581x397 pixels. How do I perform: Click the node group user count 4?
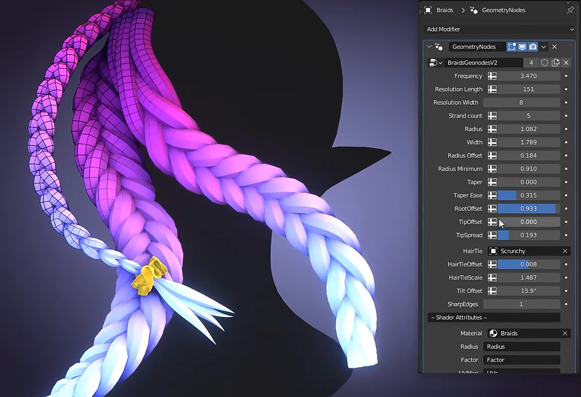coord(531,63)
